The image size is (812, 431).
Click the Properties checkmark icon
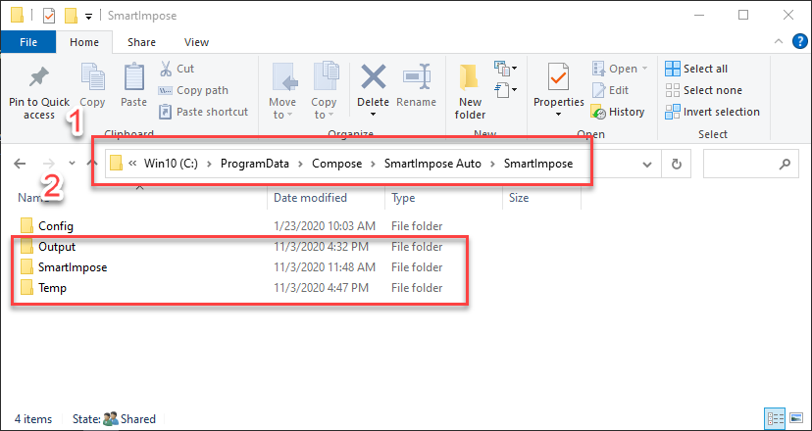558,76
